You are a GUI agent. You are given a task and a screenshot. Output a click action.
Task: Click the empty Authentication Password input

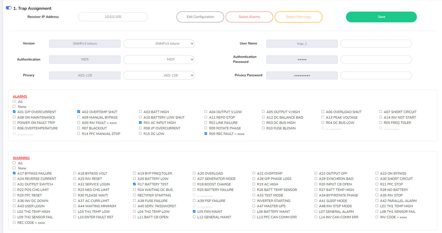(376, 59)
